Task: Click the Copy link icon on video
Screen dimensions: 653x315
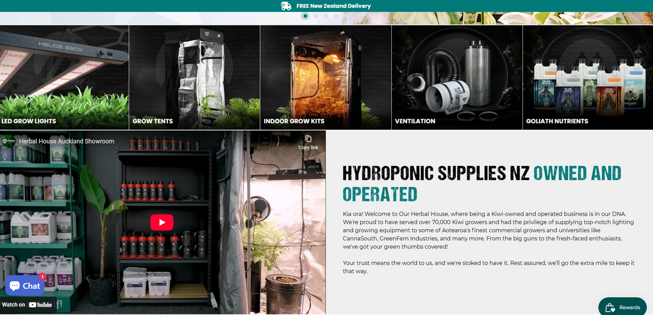Action: 308,142
